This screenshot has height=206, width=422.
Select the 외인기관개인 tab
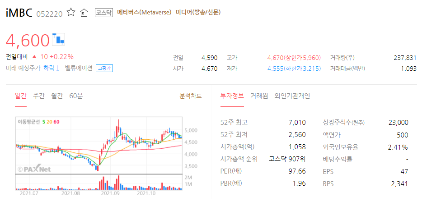(292, 96)
